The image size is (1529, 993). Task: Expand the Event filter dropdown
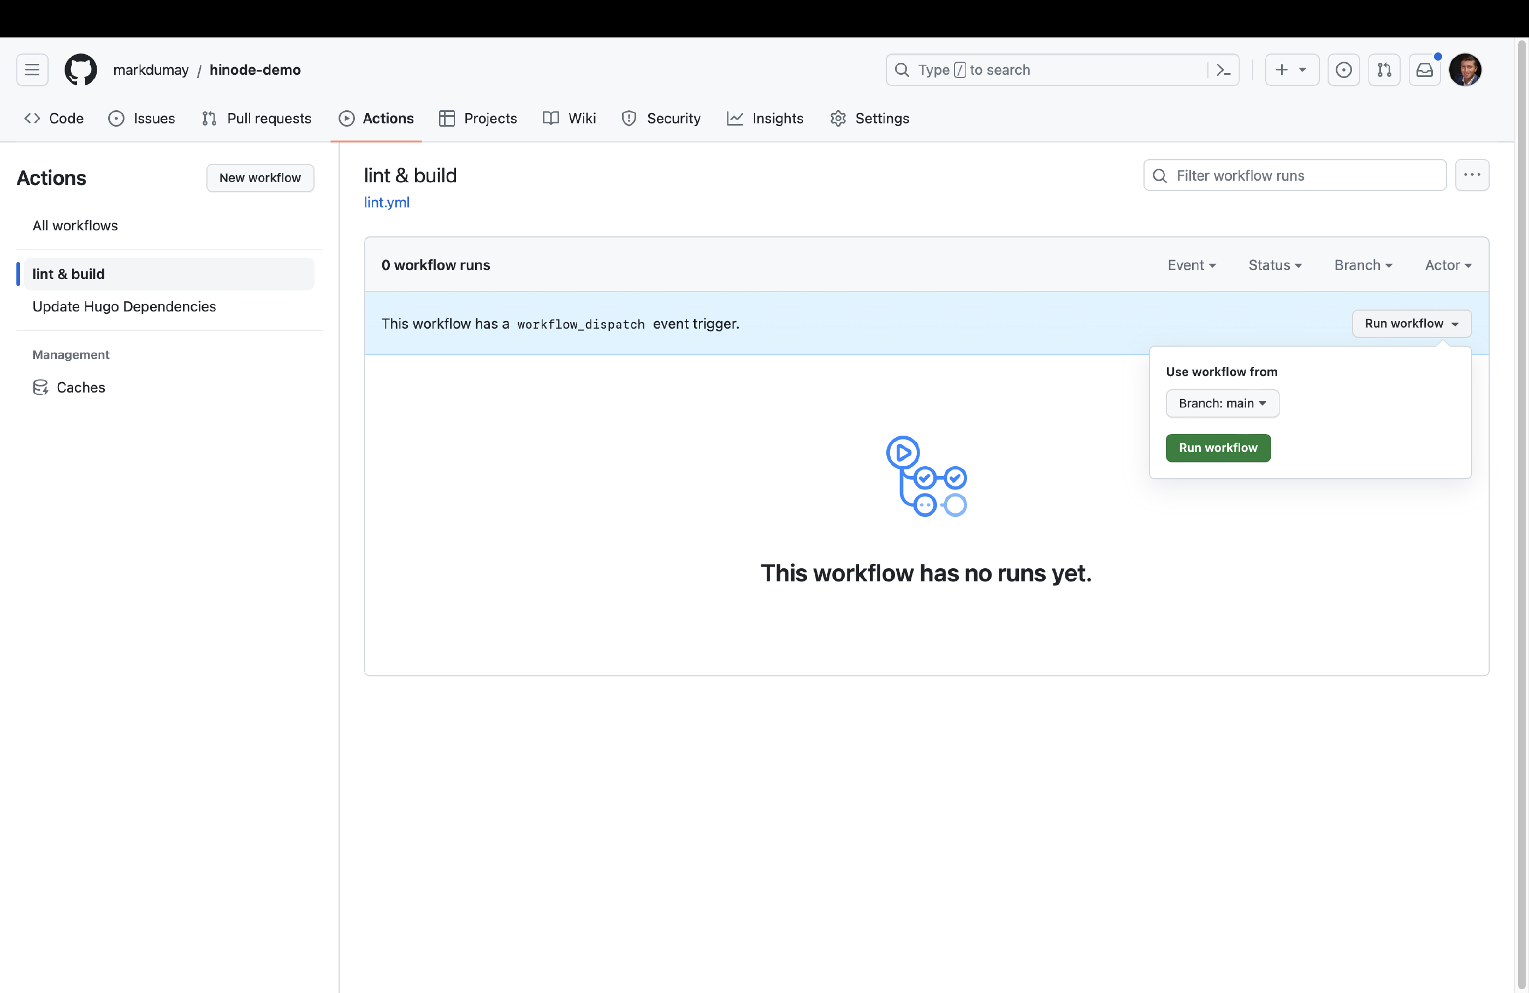pos(1190,265)
